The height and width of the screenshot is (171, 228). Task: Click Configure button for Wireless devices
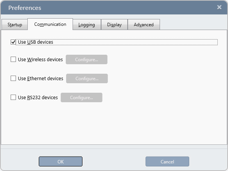pos(87,59)
